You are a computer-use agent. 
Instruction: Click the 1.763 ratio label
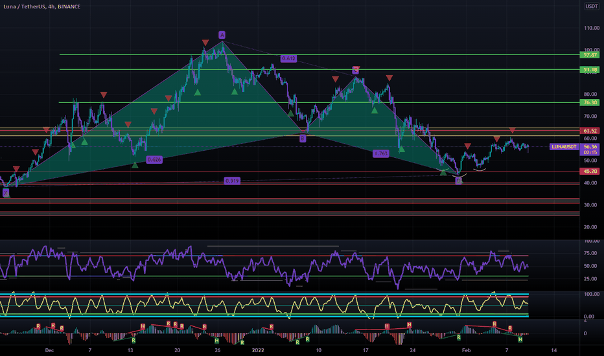380,153
